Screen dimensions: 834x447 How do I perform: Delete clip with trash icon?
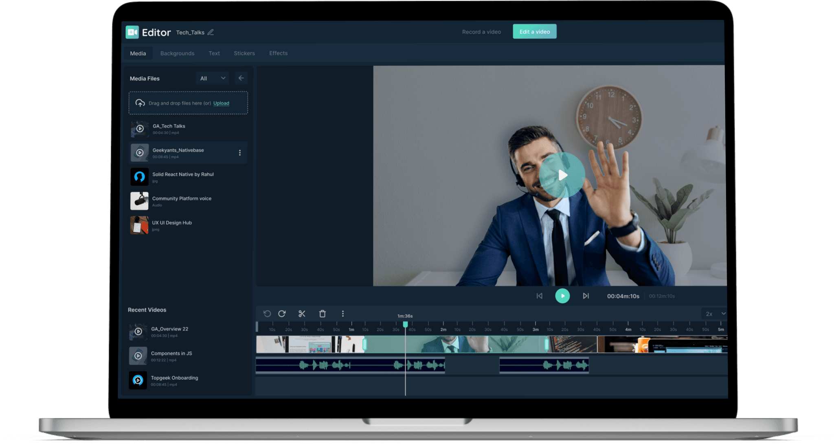click(322, 313)
